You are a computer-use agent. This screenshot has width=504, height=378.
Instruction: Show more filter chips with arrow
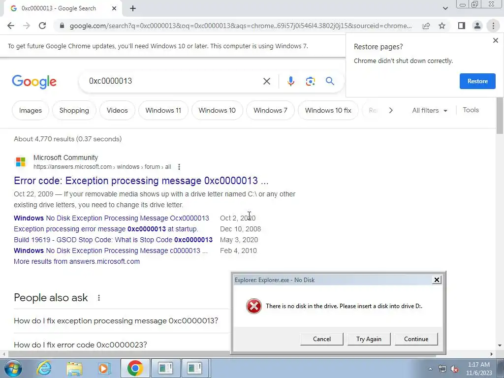pos(390,110)
